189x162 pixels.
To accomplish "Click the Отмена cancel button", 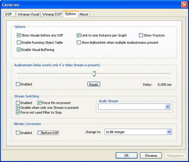I will pos(151,156).
